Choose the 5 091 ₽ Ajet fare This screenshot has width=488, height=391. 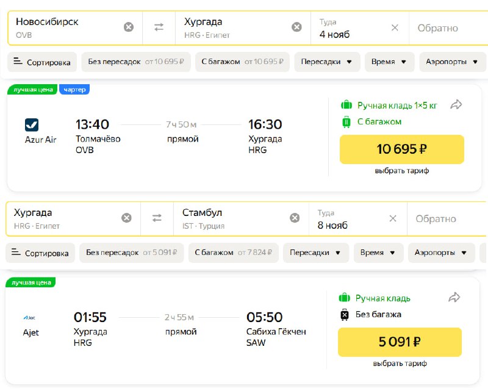(x=400, y=342)
